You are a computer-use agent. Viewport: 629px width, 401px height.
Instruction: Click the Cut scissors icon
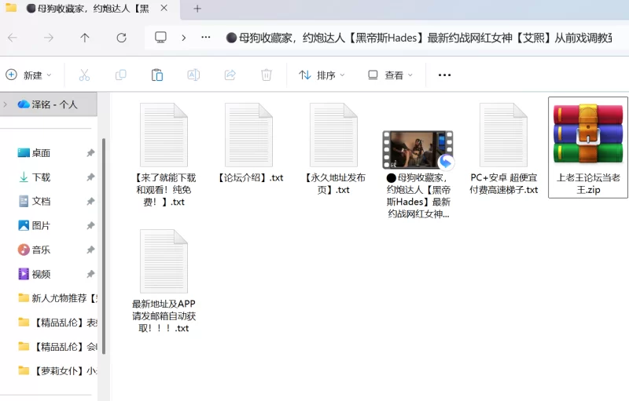(84, 75)
